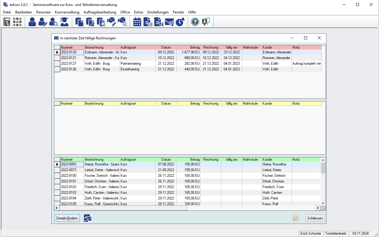Click the Details/Ändern button
The height and width of the screenshot is (237, 379).
[x=67, y=218]
